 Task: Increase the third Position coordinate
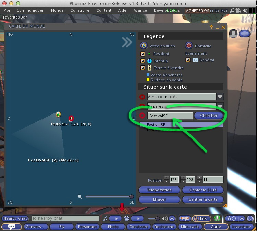coord(199,178)
